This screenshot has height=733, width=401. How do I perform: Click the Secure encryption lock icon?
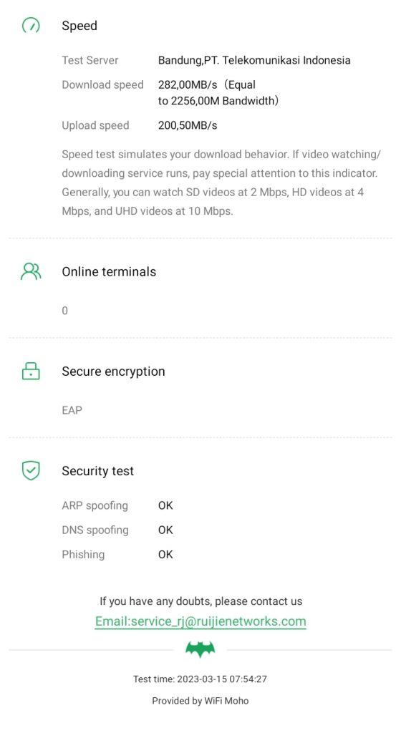pyautogui.click(x=31, y=371)
